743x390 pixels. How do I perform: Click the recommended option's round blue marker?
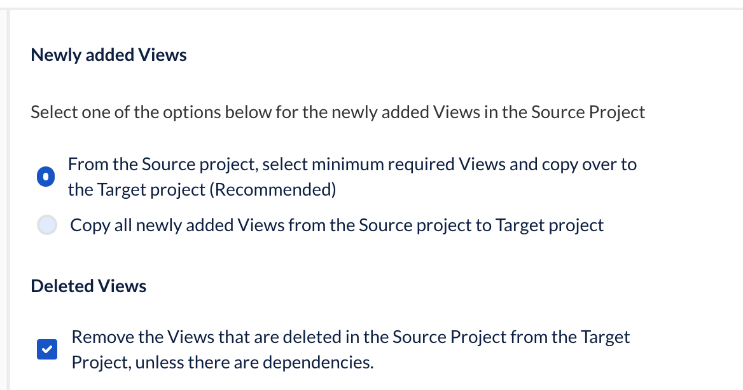45,177
